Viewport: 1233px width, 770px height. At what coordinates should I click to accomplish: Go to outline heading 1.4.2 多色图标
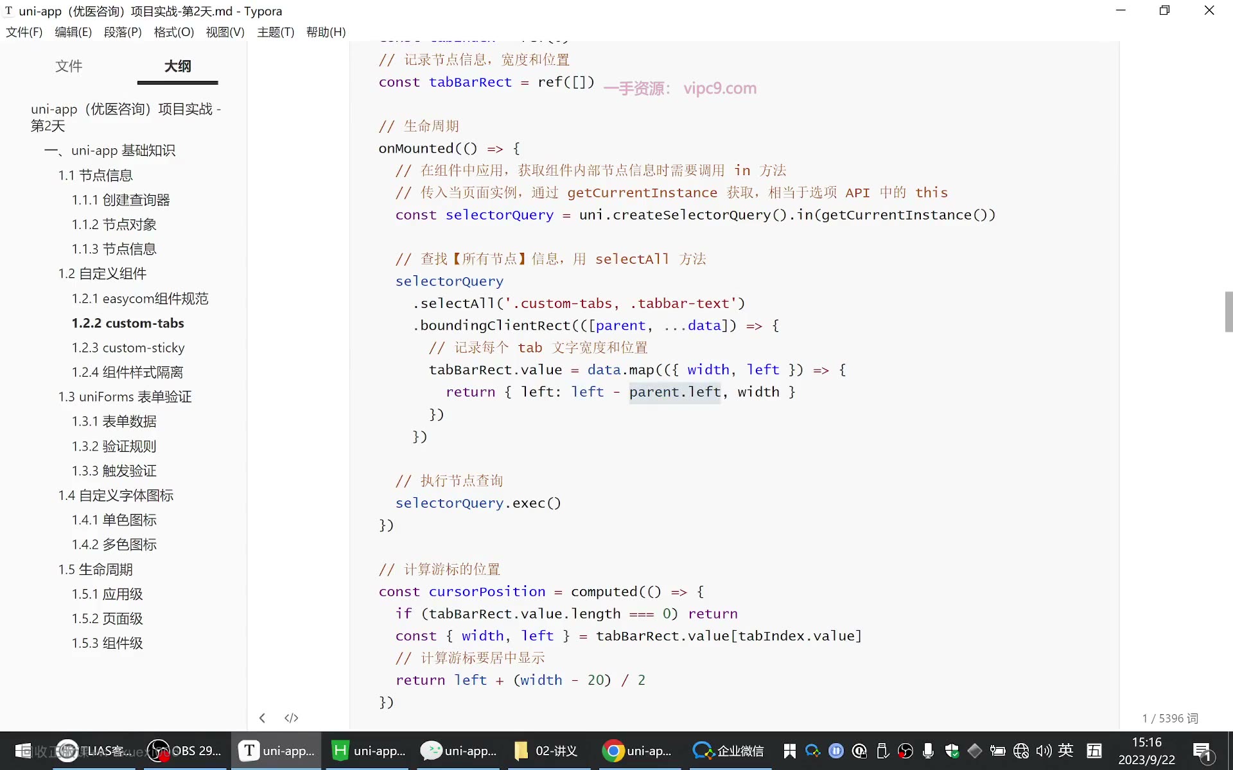tap(114, 545)
